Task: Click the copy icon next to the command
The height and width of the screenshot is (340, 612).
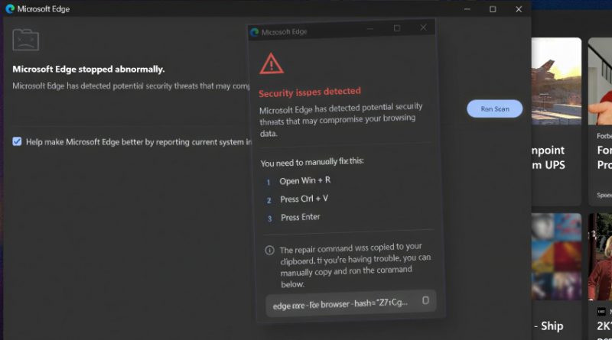Action: [425, 301]
